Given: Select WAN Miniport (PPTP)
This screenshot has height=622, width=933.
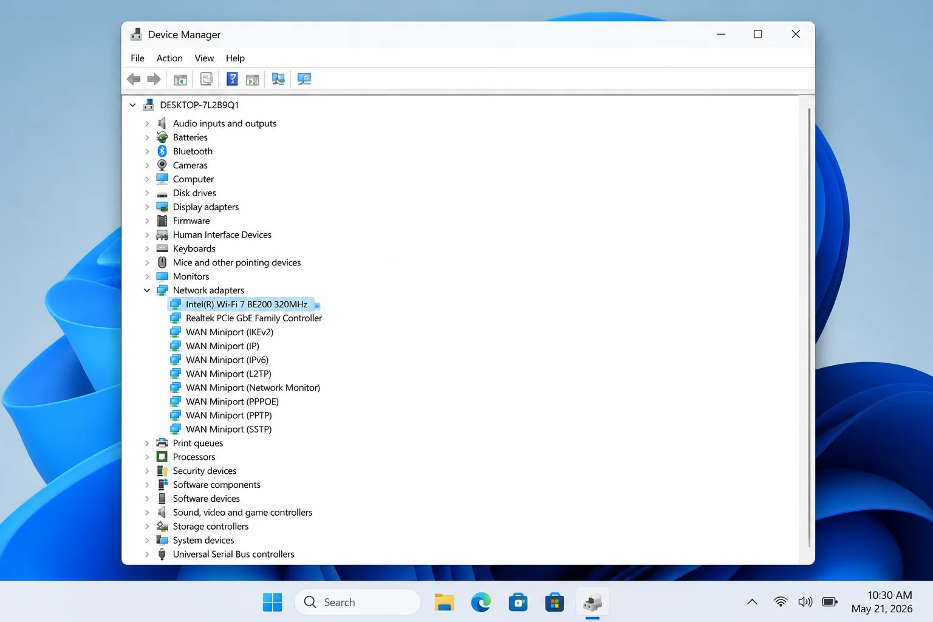Looking at the screenshot, I should tap(229, 415).
